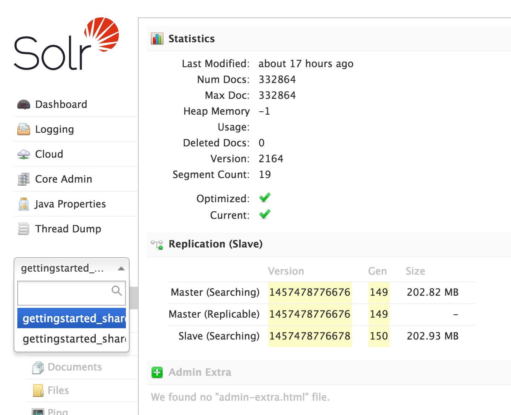Open the Documents section for the core
The width and height of the screenshot is (511, 415).
point(74,367)
